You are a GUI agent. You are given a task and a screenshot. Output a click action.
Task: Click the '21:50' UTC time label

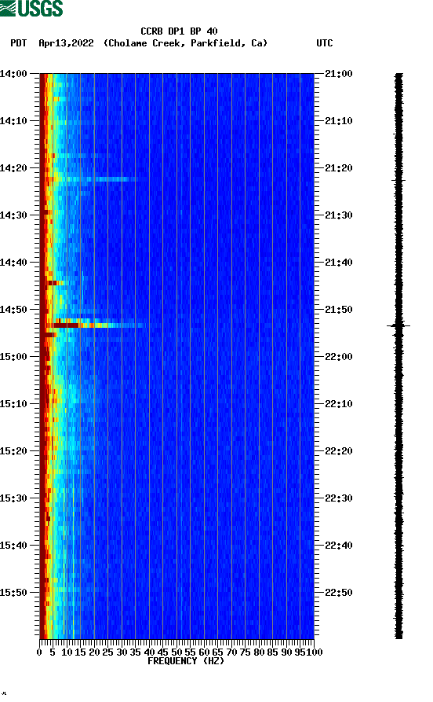tap(339, 310)
